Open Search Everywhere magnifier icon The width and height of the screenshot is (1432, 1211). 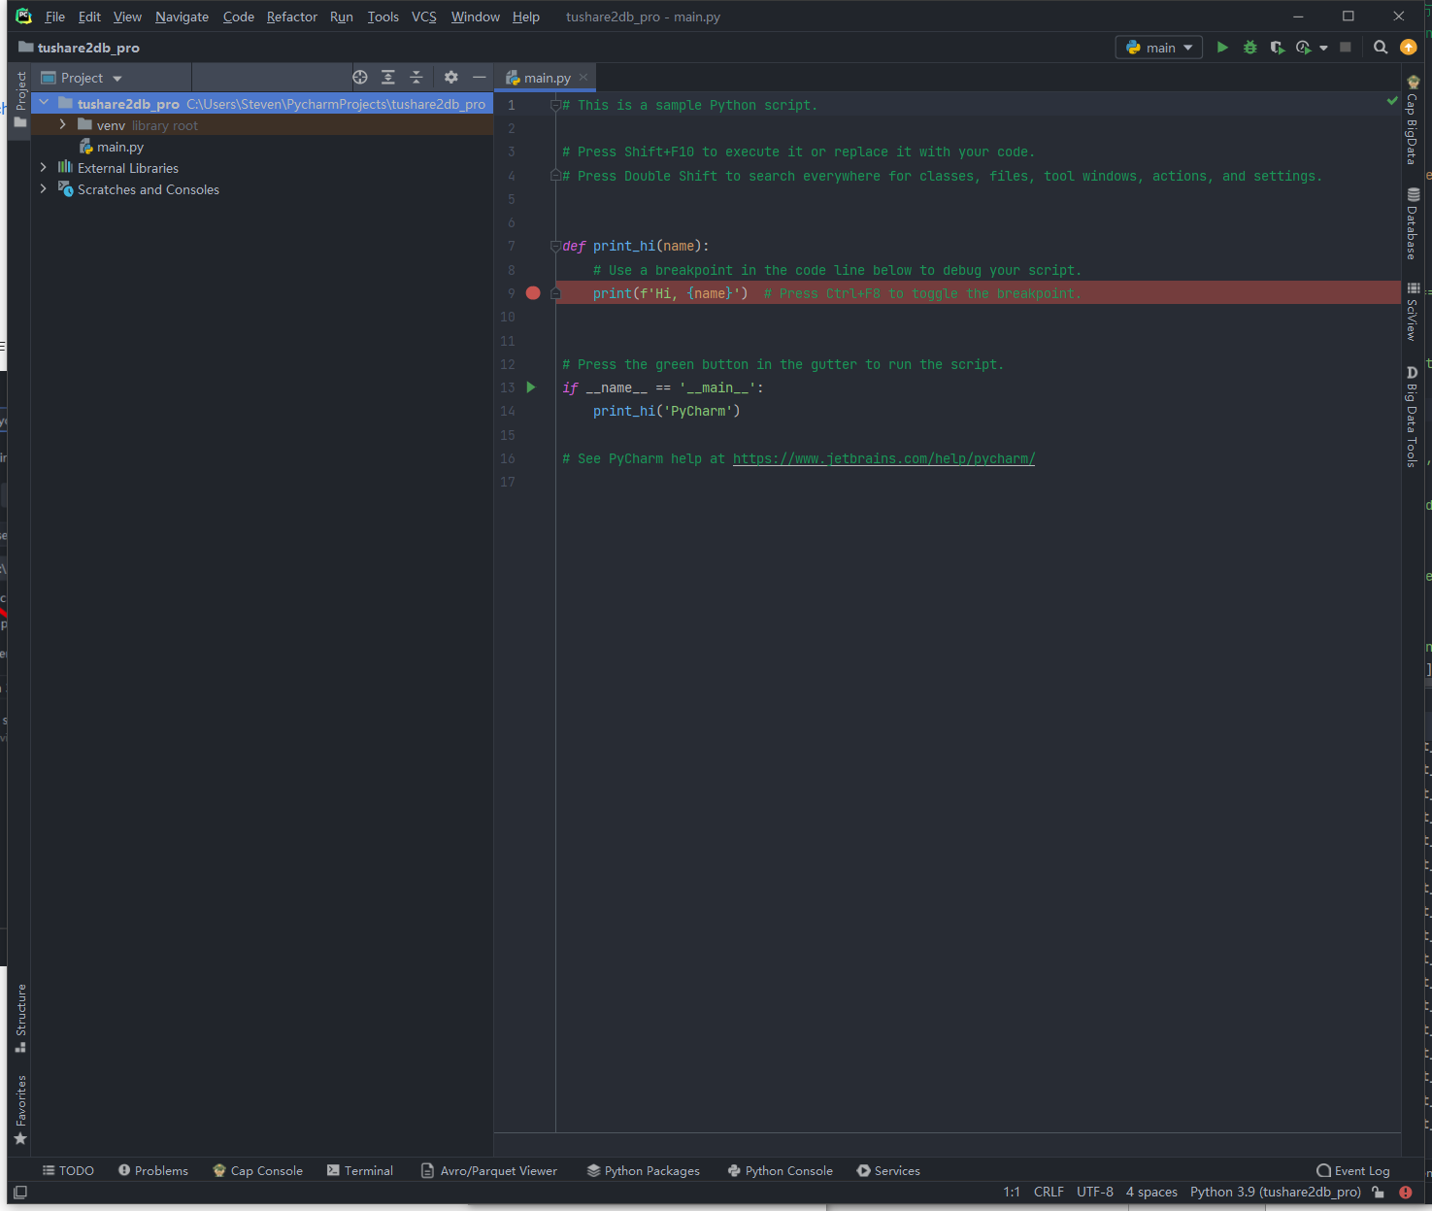(1381, 48)
